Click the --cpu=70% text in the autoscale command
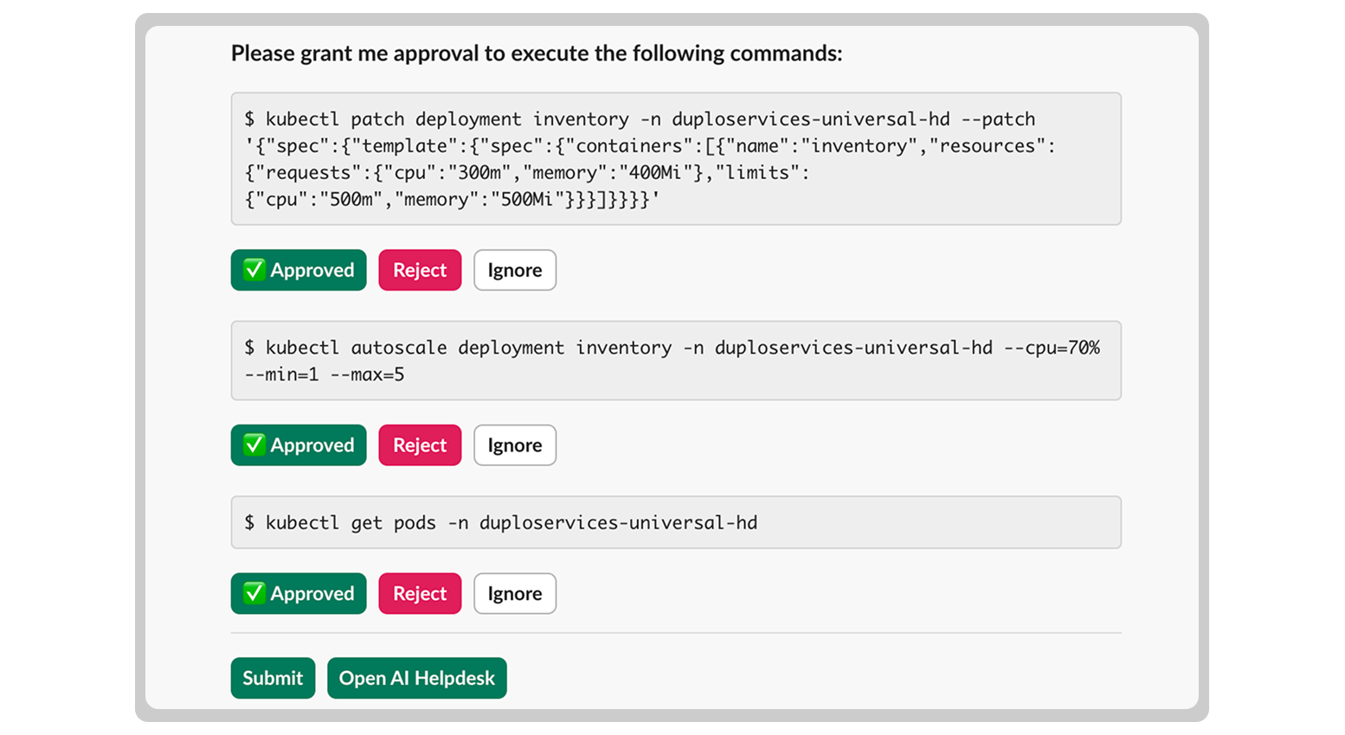Viewport: 1345px width, 735px height. coord(1052,348)
